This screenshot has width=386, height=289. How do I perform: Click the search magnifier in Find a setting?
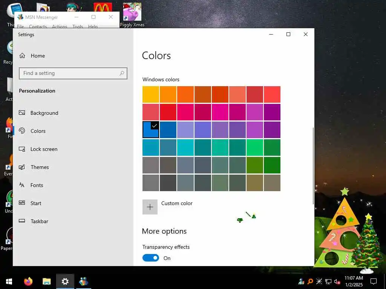(x=122, y=73)
